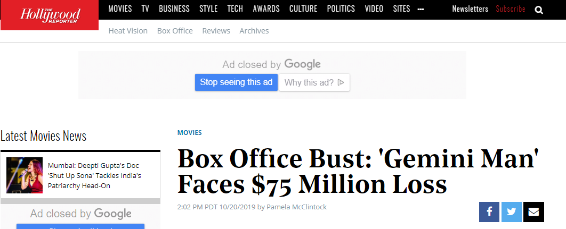The image size is (566, 229).
Task: Open the MOVIES category label above headline
Action: click(x=190, y=132)
